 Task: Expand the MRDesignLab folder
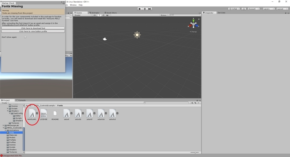tap(3, 125)
